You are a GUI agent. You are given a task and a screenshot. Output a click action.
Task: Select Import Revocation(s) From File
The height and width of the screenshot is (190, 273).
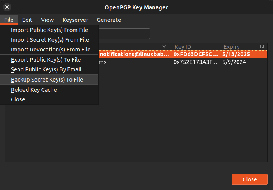tap(51, 50)
